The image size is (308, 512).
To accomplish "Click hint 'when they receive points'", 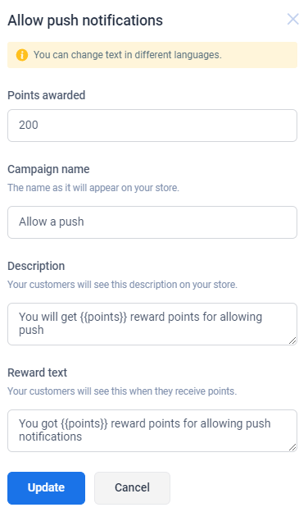I will [x=122, y=391].
